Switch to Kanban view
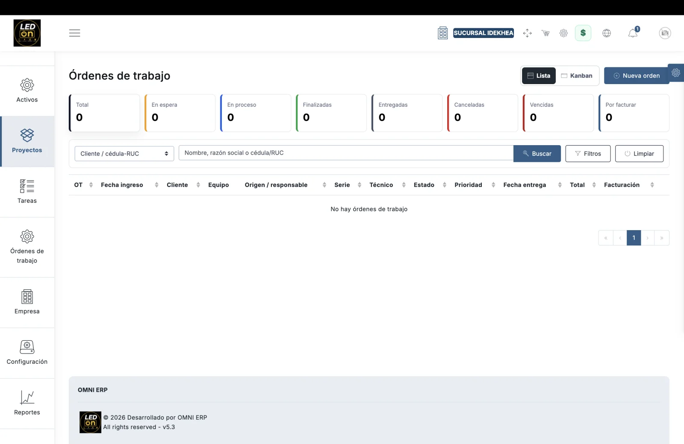This screenshot has height=444, width=684. pyautogui.click(x=577, y=76)
